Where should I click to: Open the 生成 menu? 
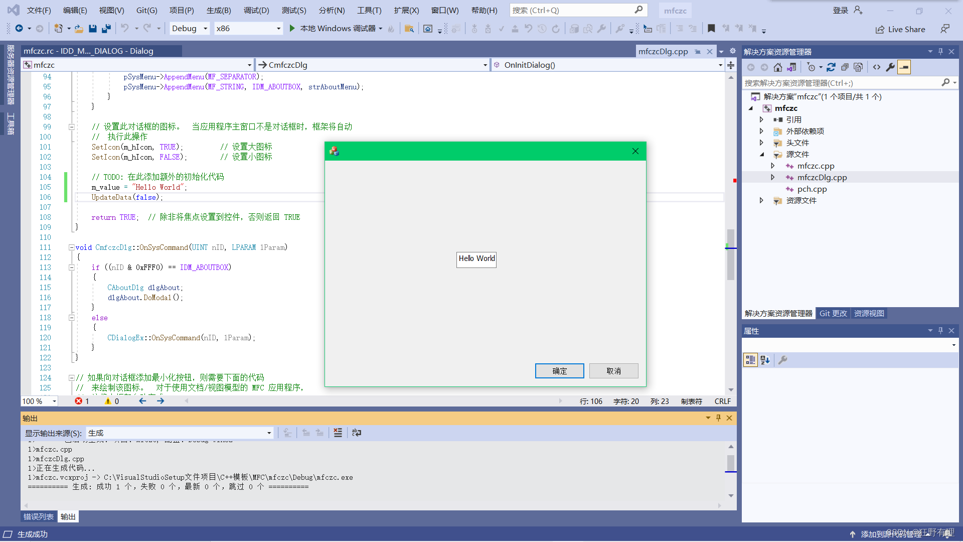coord(218,10)
